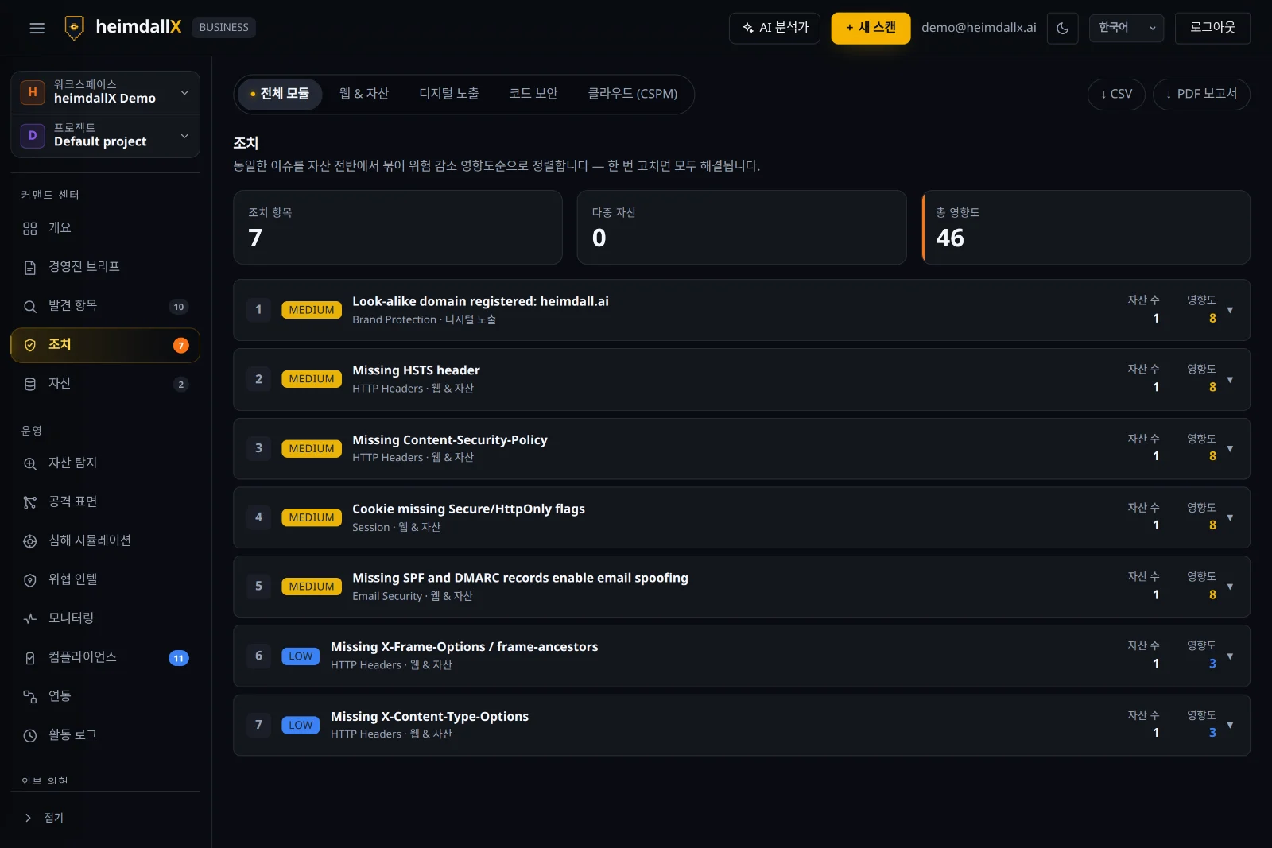
Task: Open the 한국어 language selector
Action: tap(1126, 28)
